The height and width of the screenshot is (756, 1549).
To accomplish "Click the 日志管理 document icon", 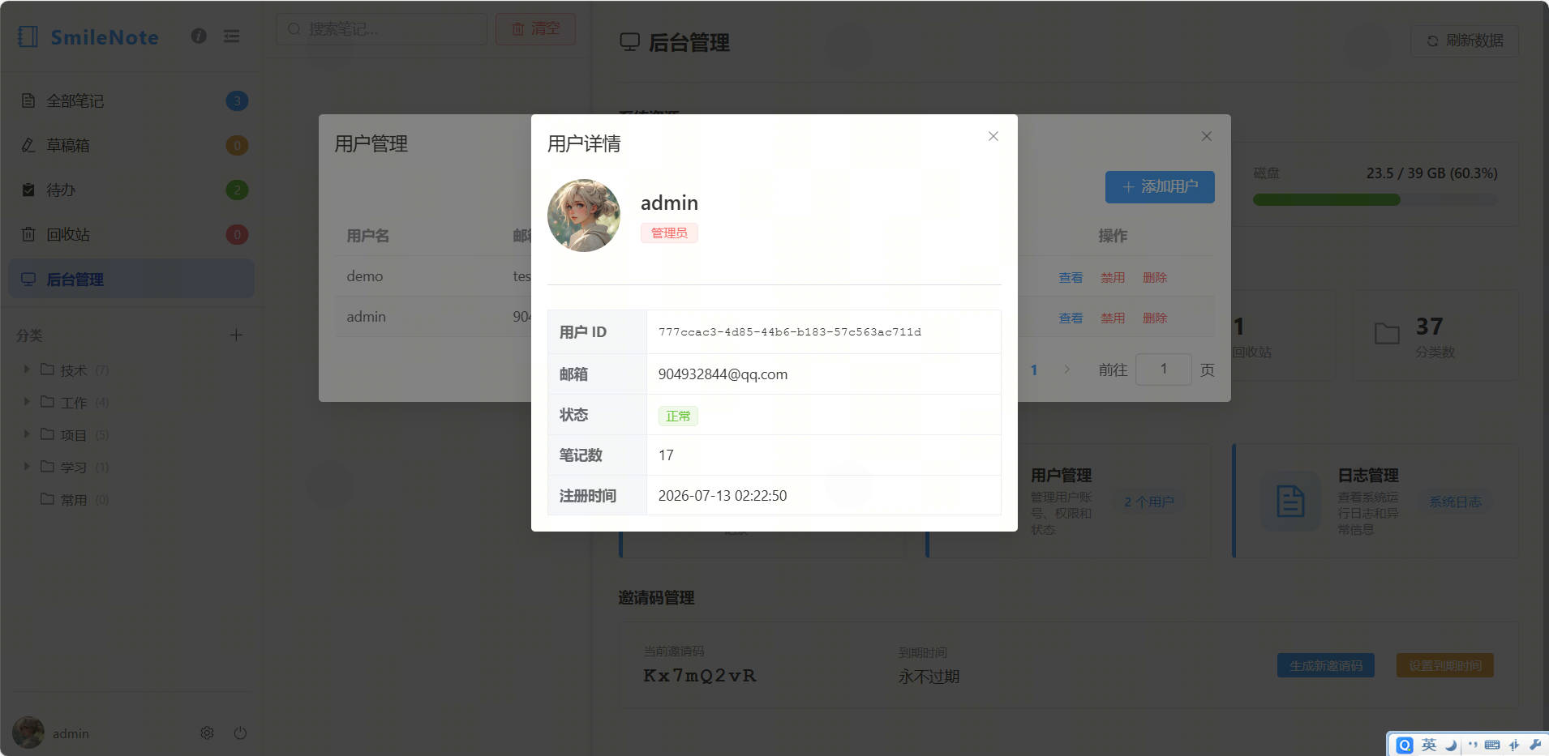I will point(1290,502).
